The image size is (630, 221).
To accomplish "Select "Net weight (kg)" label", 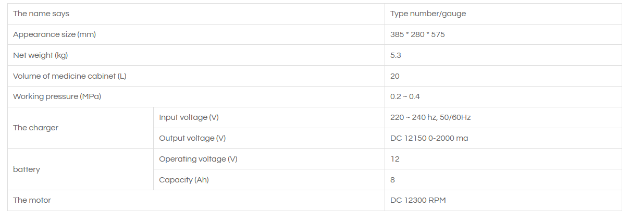I will (40, 55).
